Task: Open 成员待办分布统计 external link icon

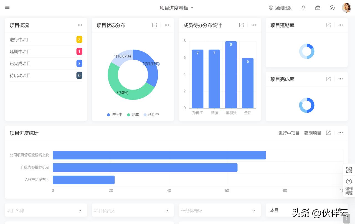Action: (x=241, y=25)
